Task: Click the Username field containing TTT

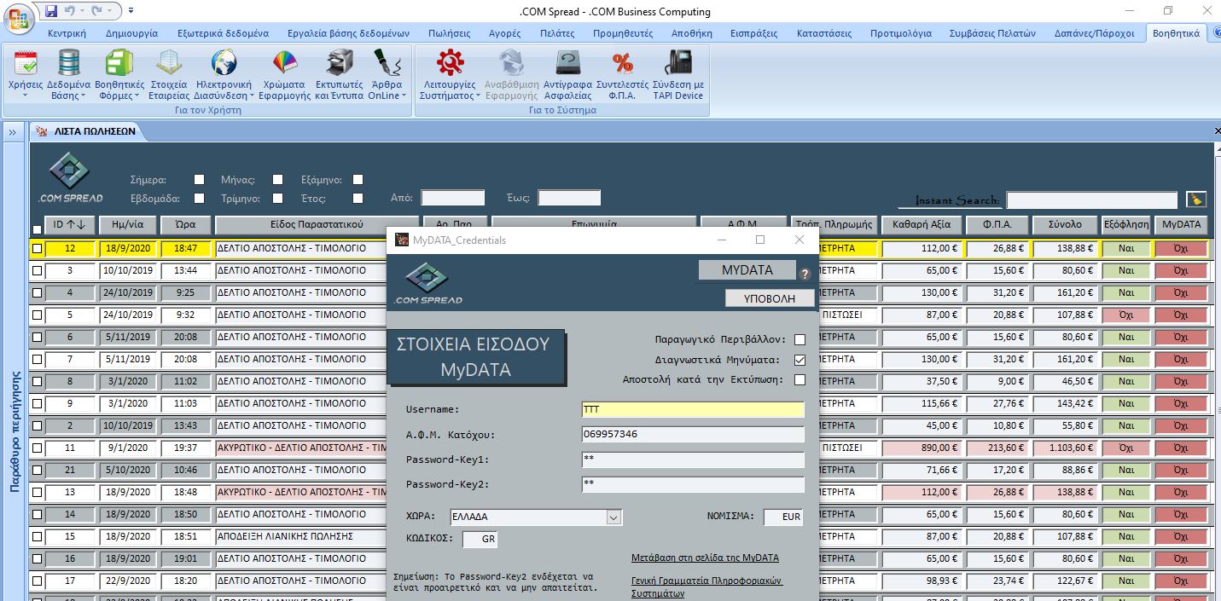Action: point(692,410)
